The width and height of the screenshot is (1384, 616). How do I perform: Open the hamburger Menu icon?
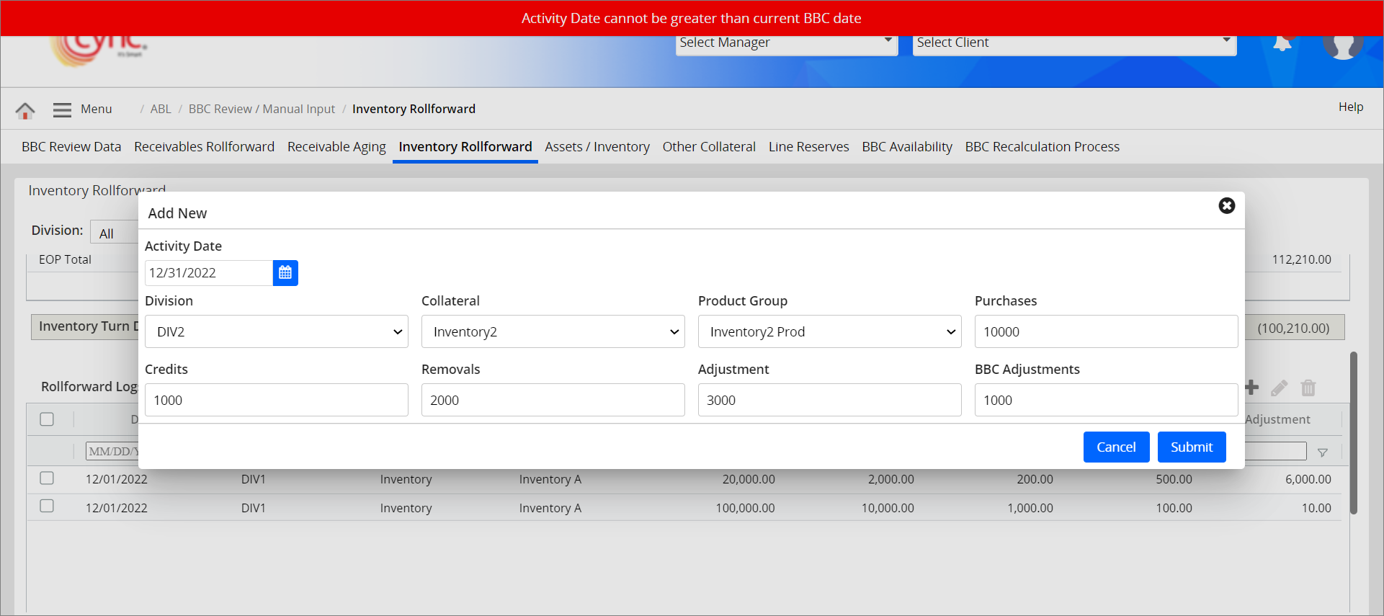63,110
